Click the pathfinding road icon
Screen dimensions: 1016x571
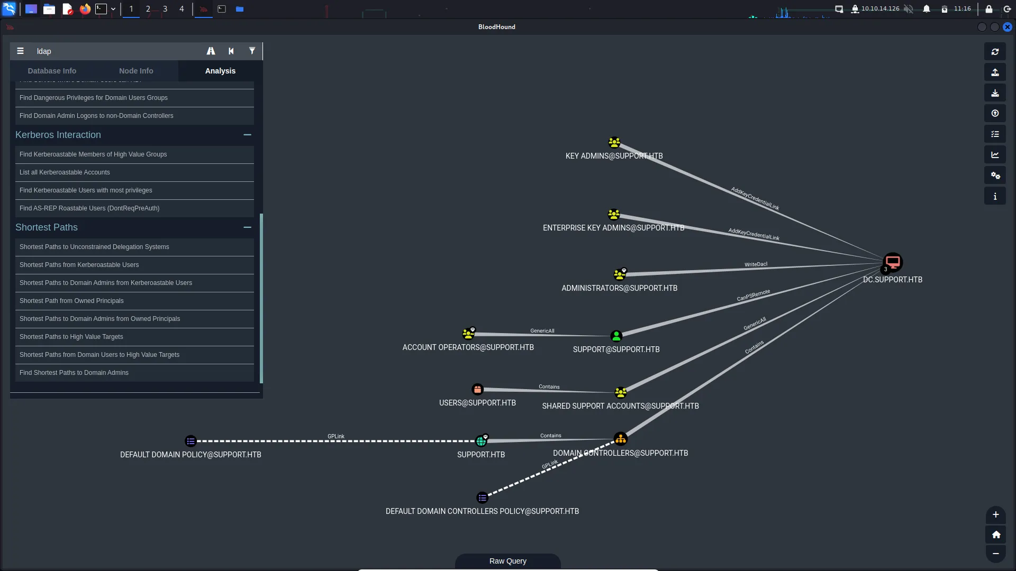pos(211,51)
